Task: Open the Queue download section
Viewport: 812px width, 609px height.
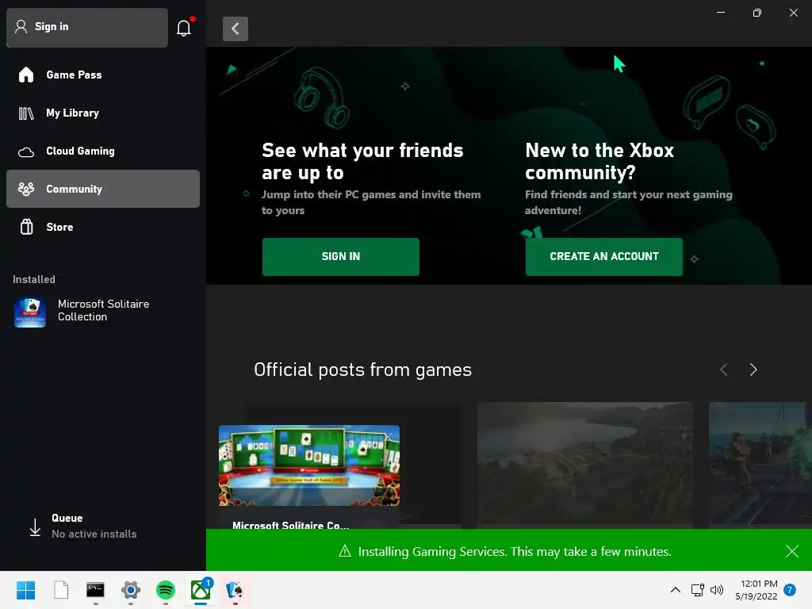Action: coord(102,527)
